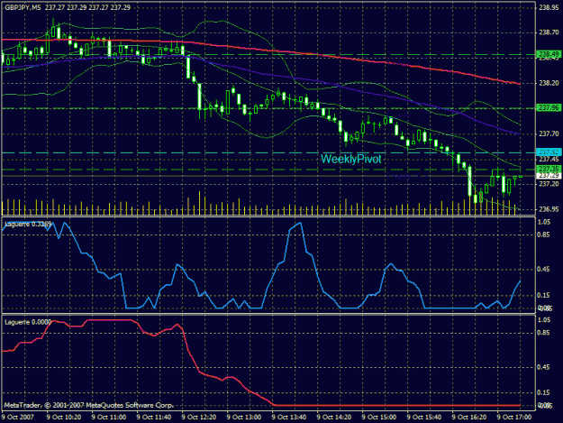
Task: Click the 9 Oct 17:00 time label
Action: (x=514, y=417)
